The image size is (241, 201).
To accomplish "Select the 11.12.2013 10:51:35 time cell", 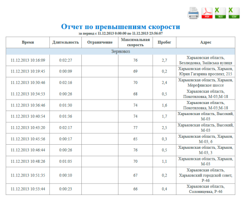I will point(28,175).
